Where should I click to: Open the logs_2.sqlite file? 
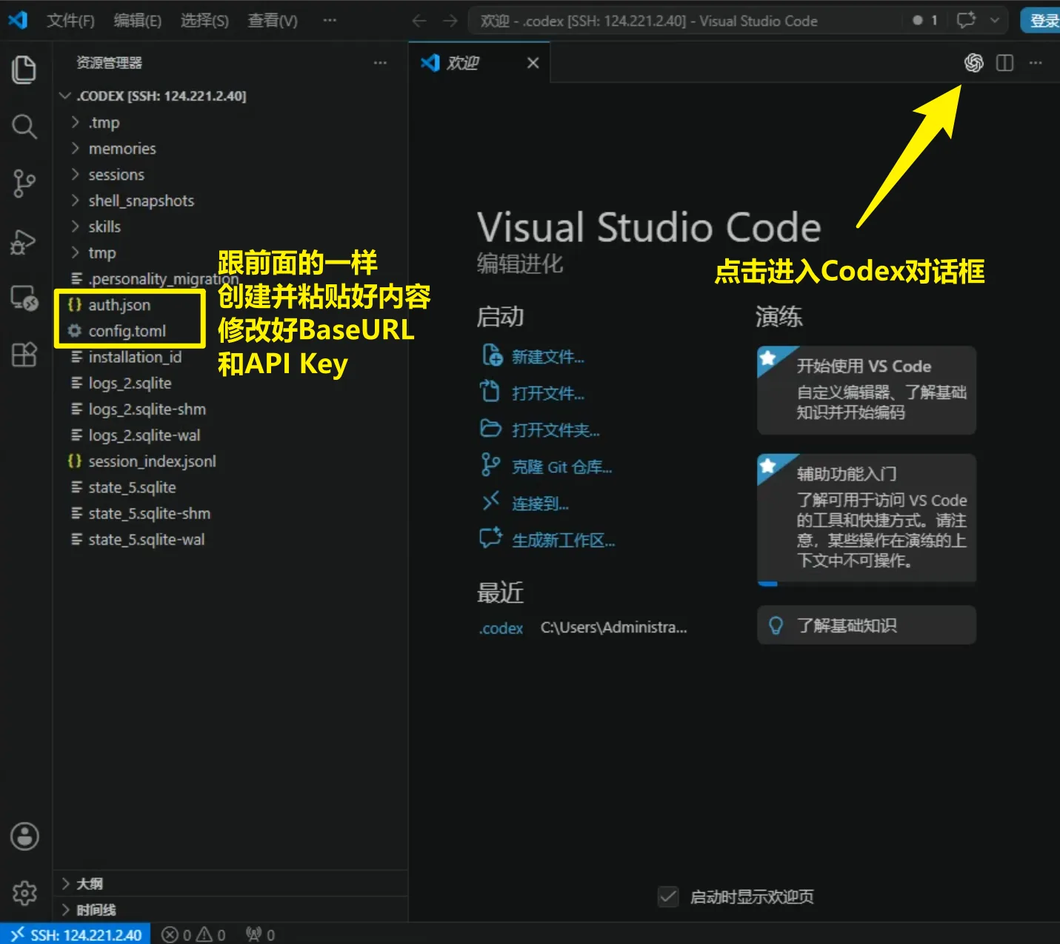click(x=130, y=383)
